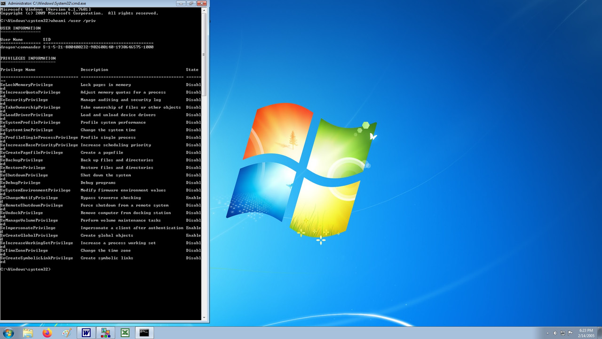Screen dimensions: 602x339
Task: Click 'SeBackupPrivilege' row name
Action: tap(22, 160)
